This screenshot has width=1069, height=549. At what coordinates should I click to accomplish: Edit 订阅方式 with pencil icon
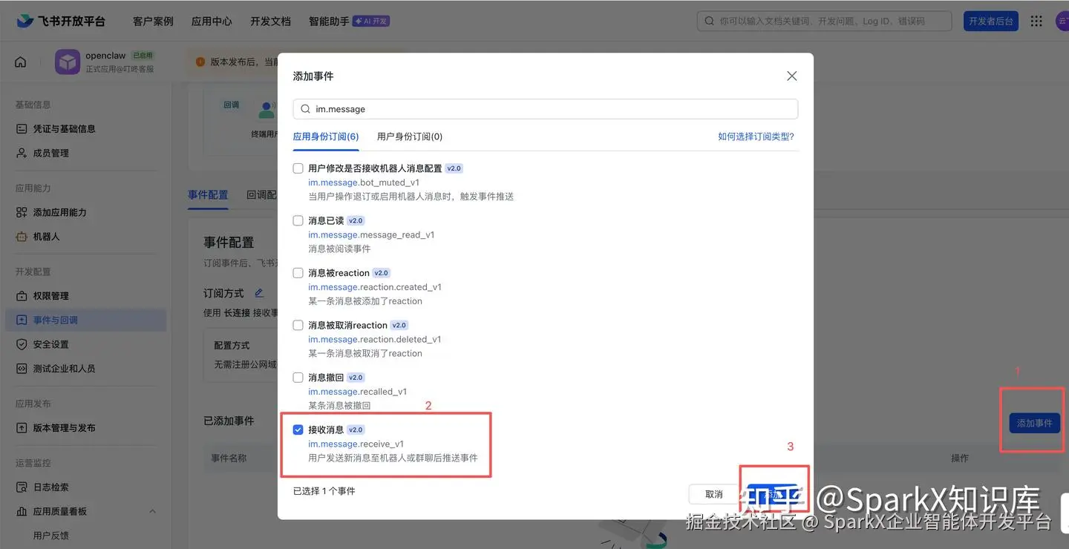coord(259,293)
